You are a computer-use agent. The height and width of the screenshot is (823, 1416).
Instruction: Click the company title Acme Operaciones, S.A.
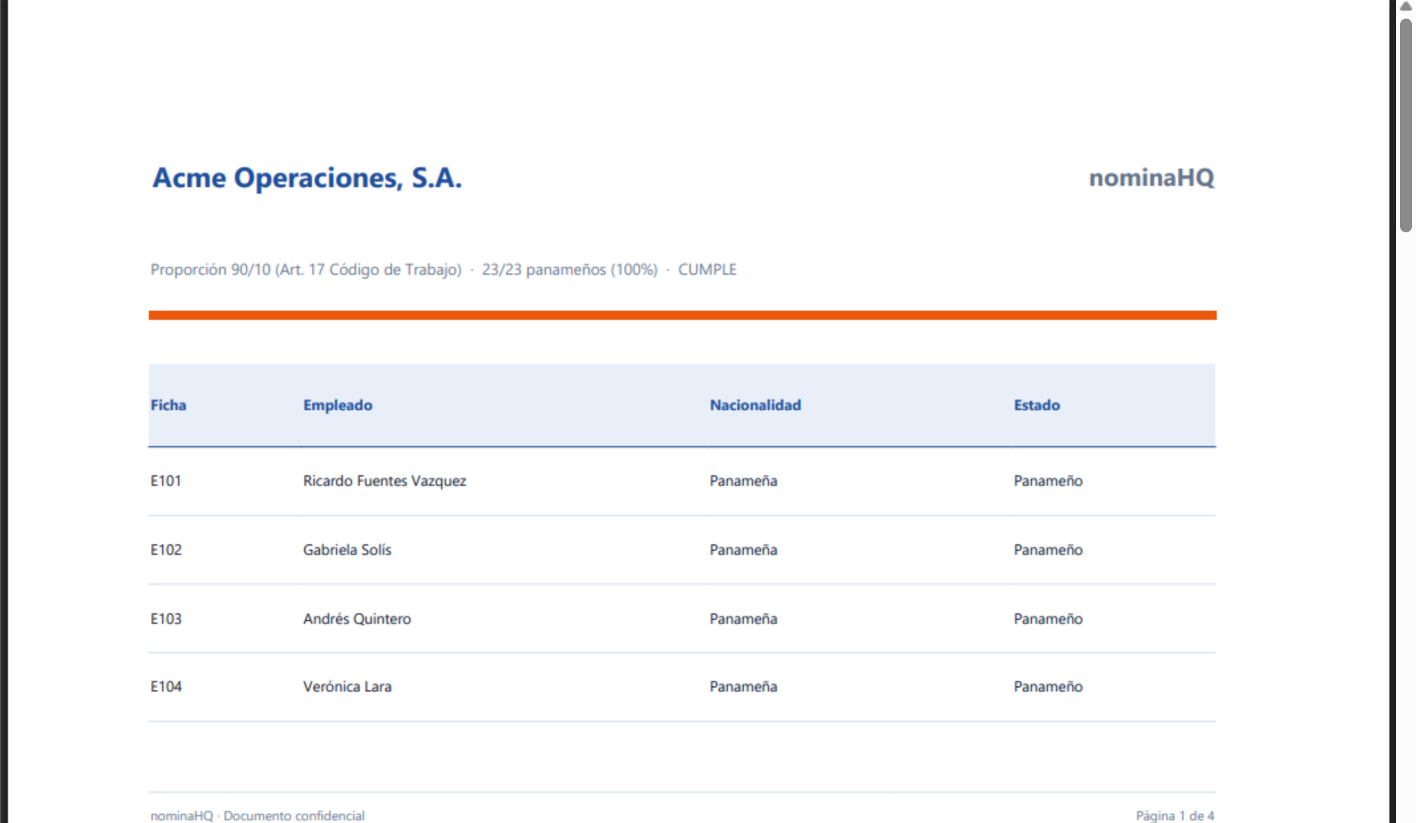pos(307,178)
